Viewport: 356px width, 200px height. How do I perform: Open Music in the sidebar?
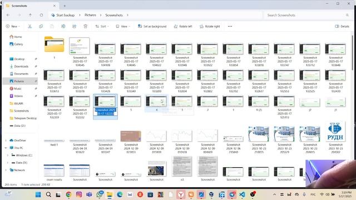[18, 88]
